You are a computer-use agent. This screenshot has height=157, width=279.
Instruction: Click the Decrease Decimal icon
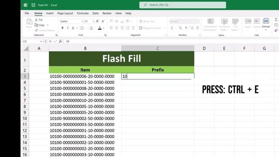coord(197,28)
